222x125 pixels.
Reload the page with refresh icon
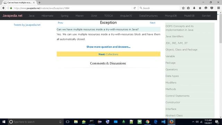(x=135, y=8)
